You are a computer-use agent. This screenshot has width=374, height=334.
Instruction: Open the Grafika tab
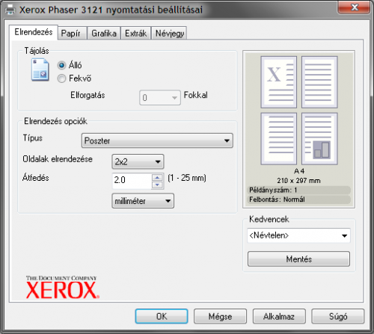[104, 33]
